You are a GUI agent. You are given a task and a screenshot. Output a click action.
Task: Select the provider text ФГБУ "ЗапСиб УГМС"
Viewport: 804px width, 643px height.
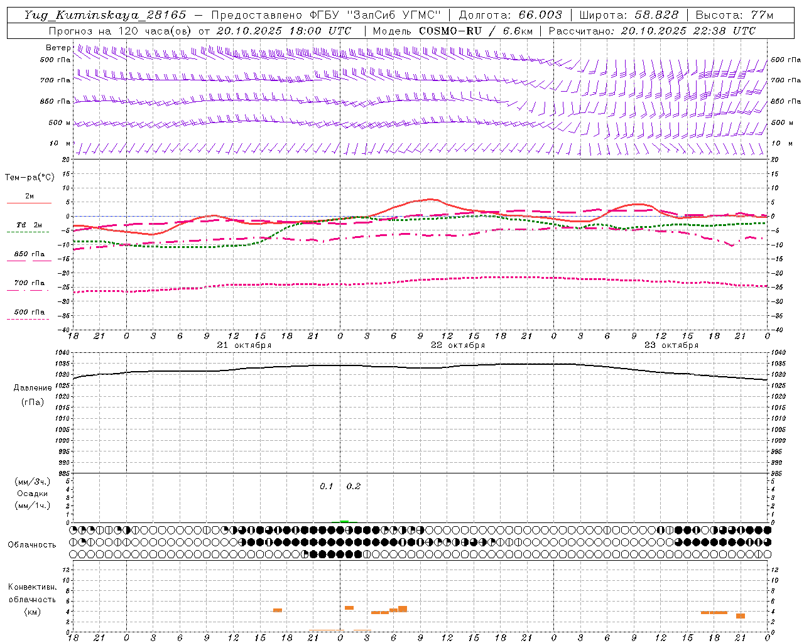(x=376, y=15)
